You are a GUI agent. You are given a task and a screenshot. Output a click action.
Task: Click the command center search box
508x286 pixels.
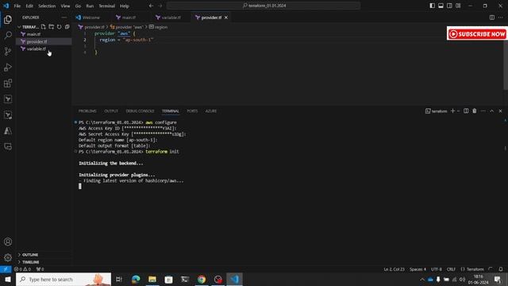[x=264, y=6]
